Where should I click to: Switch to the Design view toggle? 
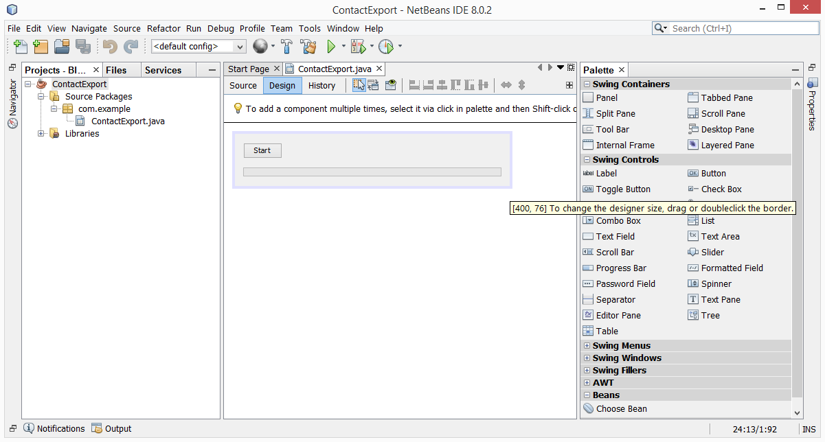click(282, 86)
